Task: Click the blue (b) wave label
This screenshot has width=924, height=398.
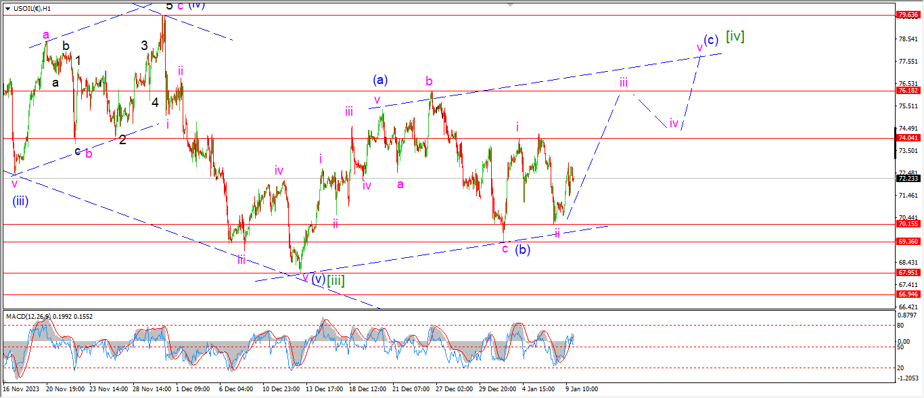Action: 522,249
